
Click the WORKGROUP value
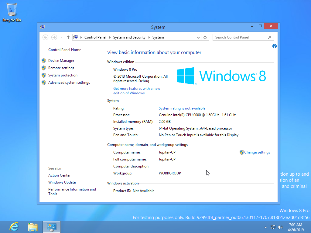point(170,173)
